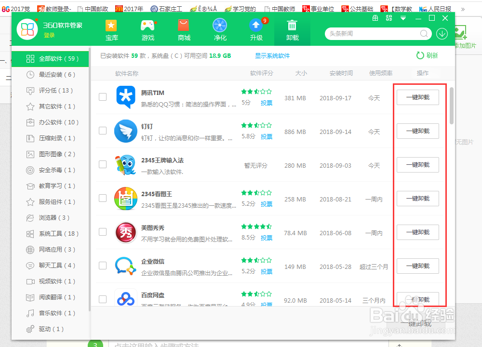
Task: Open the white dropdown arrow in title bar
Action: coord(403,17)
